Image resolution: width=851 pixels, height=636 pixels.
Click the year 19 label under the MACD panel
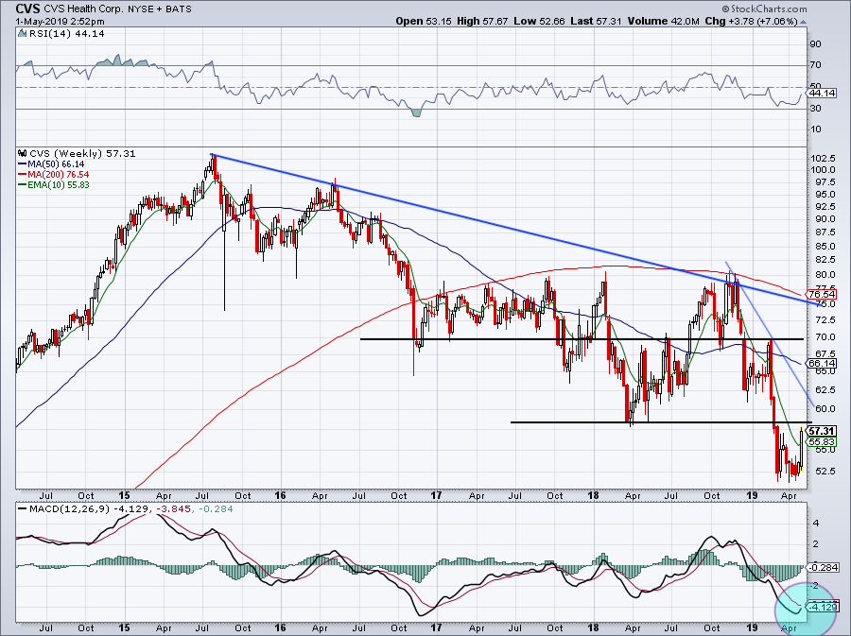click(x=752, y=627)
